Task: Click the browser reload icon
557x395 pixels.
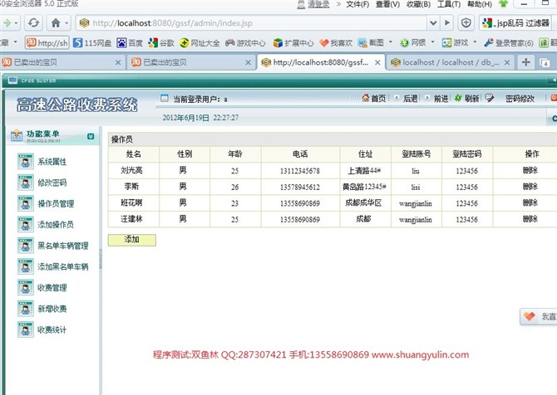Action: pyautogui.click(x=34, y=23)
